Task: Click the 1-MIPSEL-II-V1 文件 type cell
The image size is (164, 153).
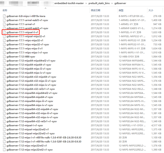Action: pos(130,32)
